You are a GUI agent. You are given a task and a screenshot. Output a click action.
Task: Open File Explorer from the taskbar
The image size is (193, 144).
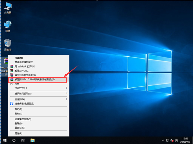[32, 140]
